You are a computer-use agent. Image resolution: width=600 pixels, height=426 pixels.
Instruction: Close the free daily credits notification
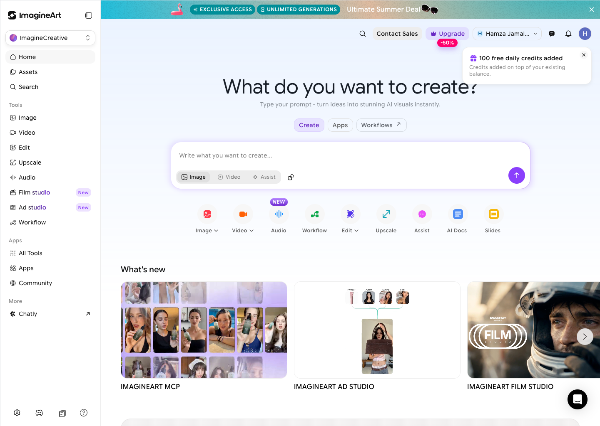(584, 55)
